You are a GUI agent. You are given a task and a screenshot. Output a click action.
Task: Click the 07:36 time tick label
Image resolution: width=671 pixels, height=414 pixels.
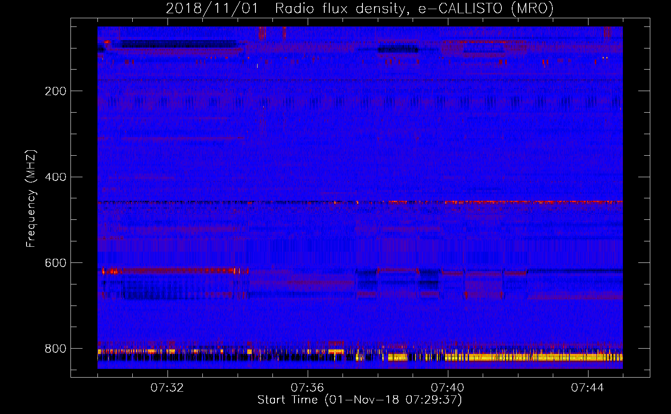pyautogui.click(x=307, y=388)
